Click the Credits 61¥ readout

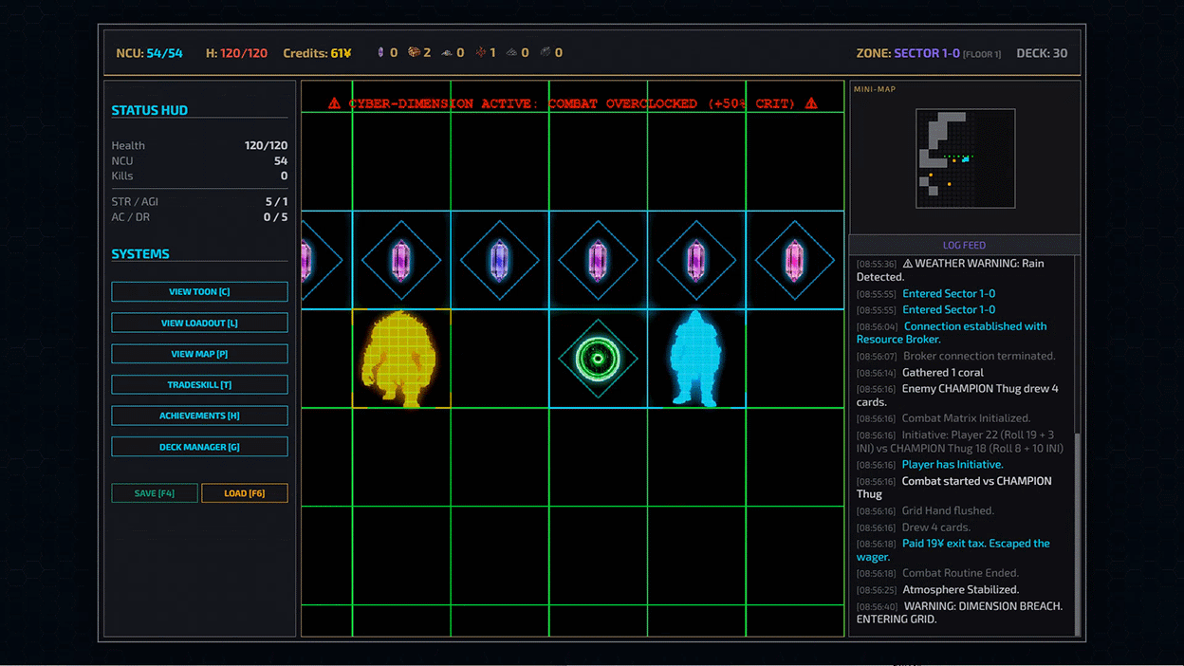pyautogui.click(x=317, y=53)
